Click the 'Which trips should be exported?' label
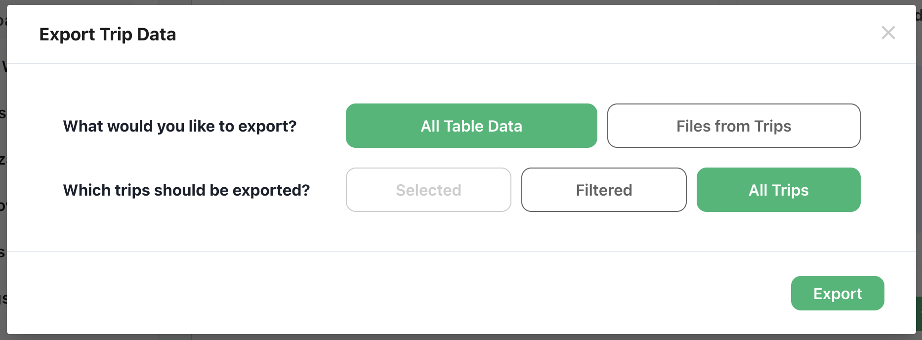Image resolution: width=922 pixels, height=340 pixels. tap(186, 190)
